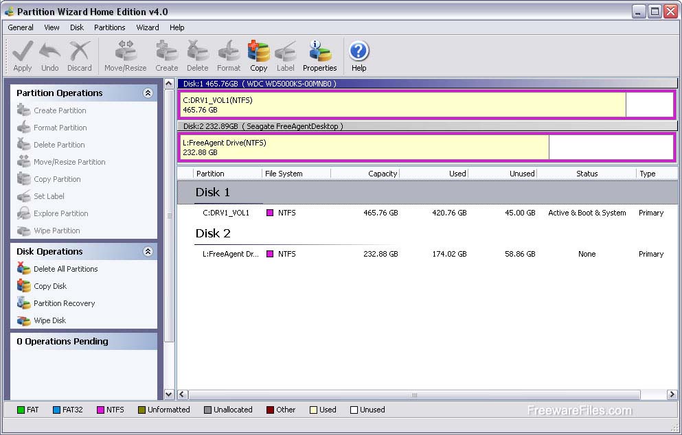This screenshot has width=682, height=435.
Task: Launch Partition Recovery from Disk Operations
Action: point(64,303)
